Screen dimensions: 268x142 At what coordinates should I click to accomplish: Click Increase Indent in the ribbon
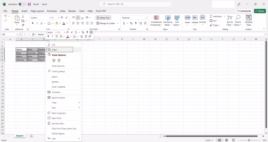coord(92,23)
